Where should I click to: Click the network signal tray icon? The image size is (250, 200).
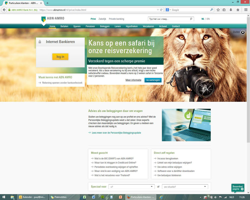point(225,197)
